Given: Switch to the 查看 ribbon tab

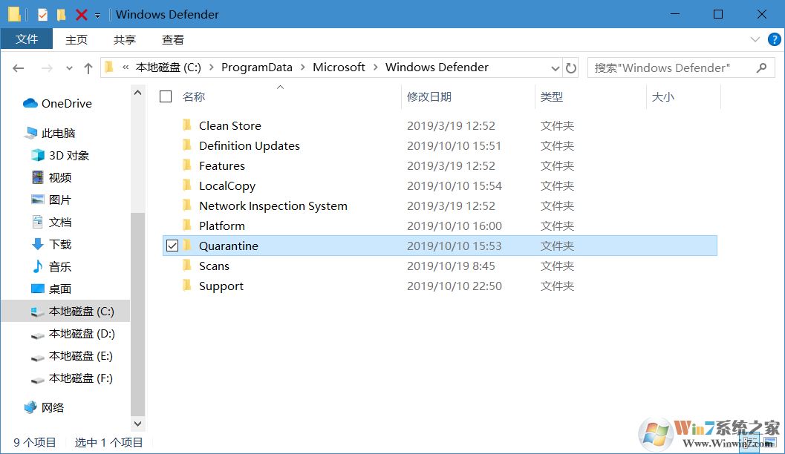Looking at the screenshot, I should pyautogui.click(x=172, y=39).
